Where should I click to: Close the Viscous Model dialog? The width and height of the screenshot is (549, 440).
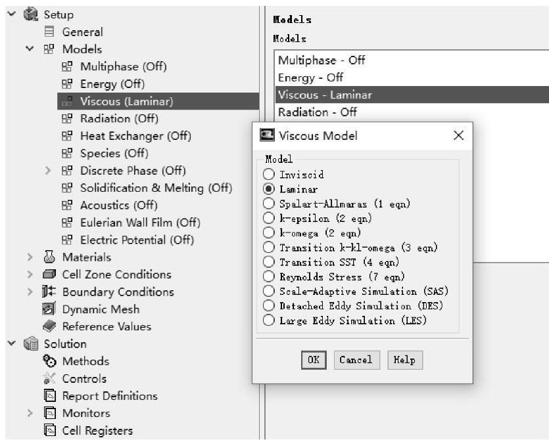458,136
